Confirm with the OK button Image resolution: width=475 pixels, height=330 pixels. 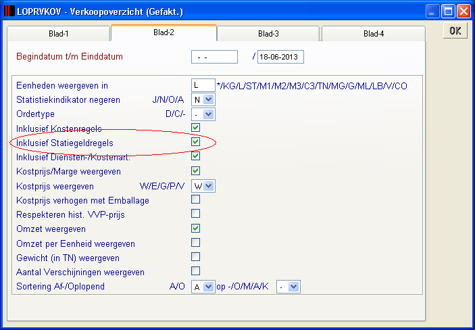coord(455,30)
